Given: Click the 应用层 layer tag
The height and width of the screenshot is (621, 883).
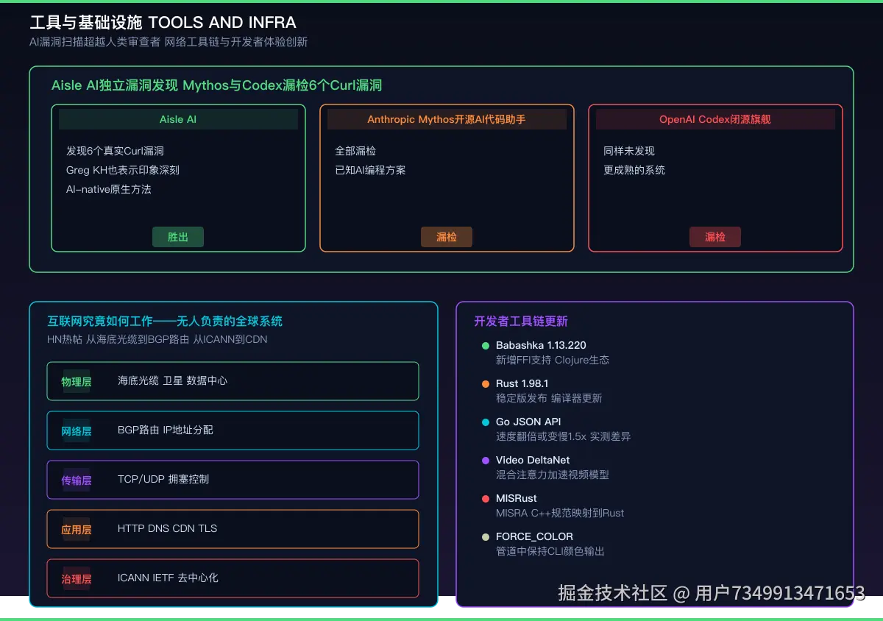Looking at the screenshot, I should point(77,529).
